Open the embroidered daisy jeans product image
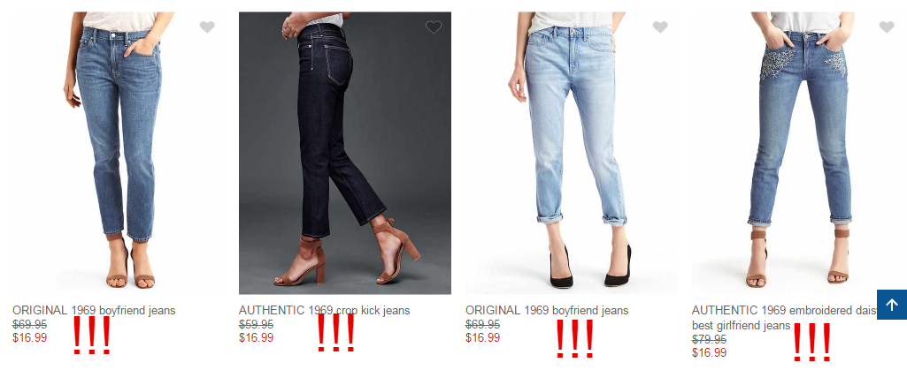Screen dimensions: 907x370 798,153
